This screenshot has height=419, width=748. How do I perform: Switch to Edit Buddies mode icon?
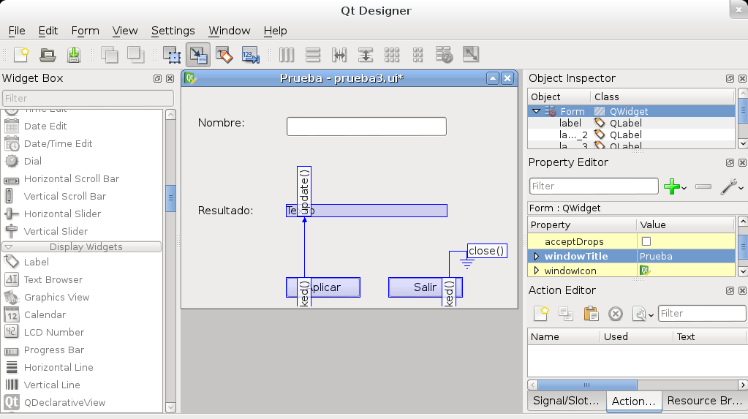click(x=224, y=55)
